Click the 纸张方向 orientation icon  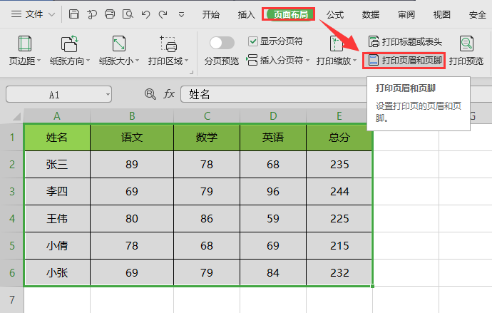[x=69, y=43]
